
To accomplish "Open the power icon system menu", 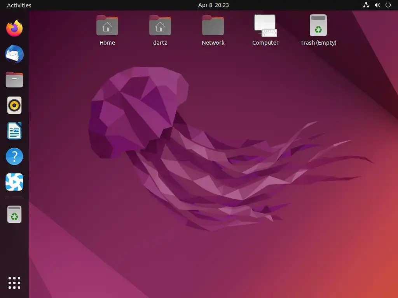I will (388, 5).
